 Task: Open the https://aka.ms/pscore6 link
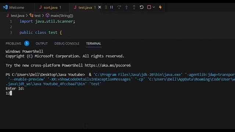(x=108, y=65)
